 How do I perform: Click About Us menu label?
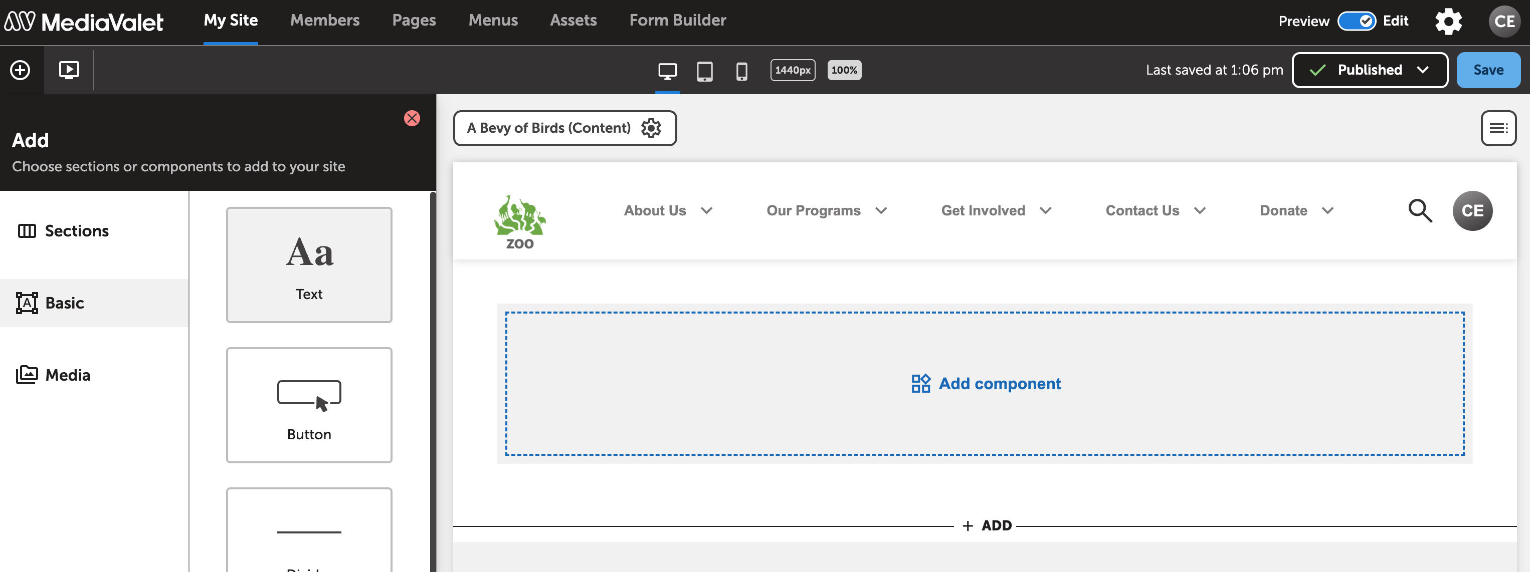tap(655, 211)
